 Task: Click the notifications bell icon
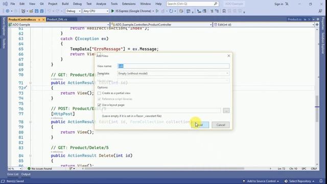(x=321, y=181)
